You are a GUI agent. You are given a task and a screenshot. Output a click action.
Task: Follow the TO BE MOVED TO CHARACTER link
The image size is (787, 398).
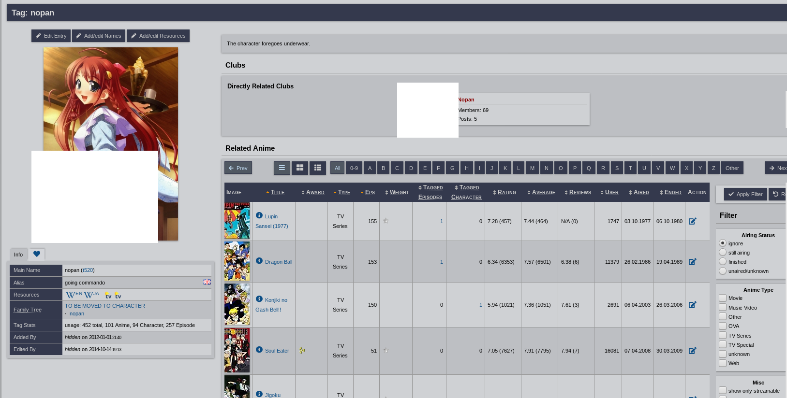point(105,306)
